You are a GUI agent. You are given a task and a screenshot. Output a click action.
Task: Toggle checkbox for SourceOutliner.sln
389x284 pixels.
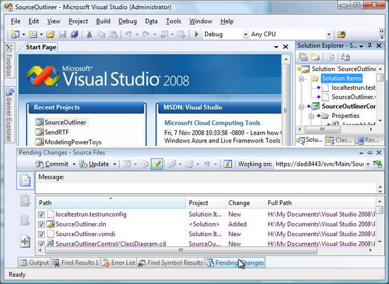tap(41, 224)
